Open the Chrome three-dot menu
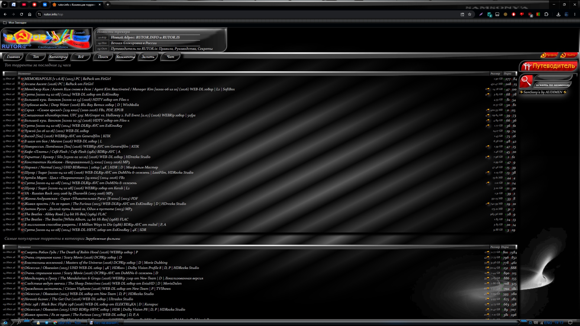580x326 pixels. point(575,14)
